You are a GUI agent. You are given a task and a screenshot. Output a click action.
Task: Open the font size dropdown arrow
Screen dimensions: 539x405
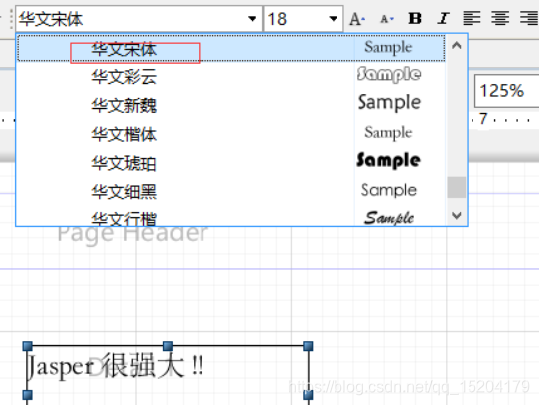tap(333, 19)
